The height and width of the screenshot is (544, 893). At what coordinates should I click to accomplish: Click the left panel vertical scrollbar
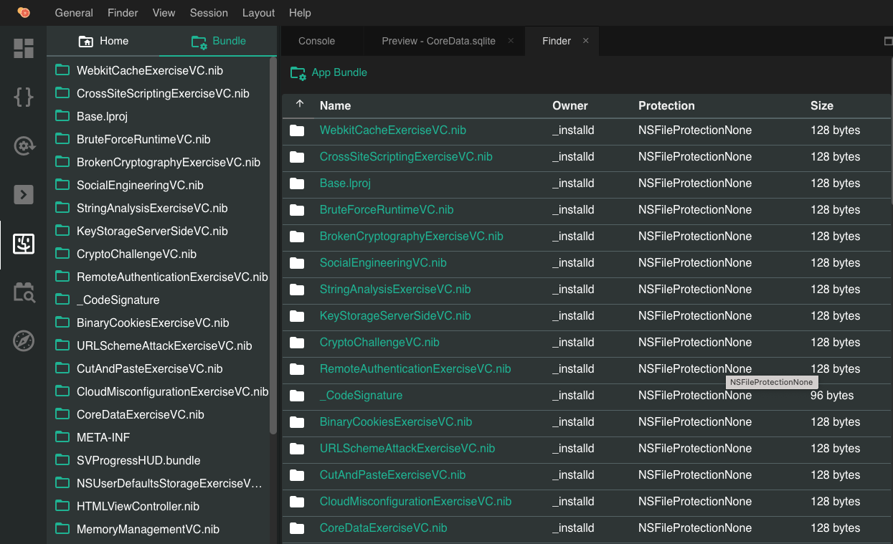[273, 244]
